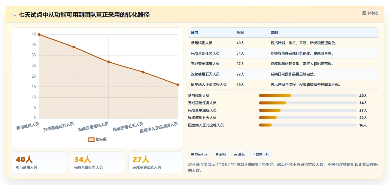
Task: Click the table value 40人
Action: pos(240,43)
